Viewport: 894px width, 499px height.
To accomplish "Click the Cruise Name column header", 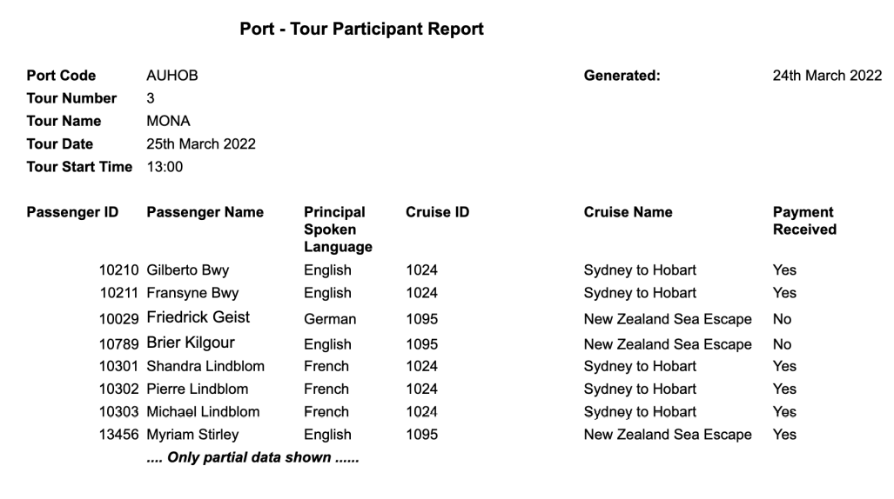I will tap(628, 212).
